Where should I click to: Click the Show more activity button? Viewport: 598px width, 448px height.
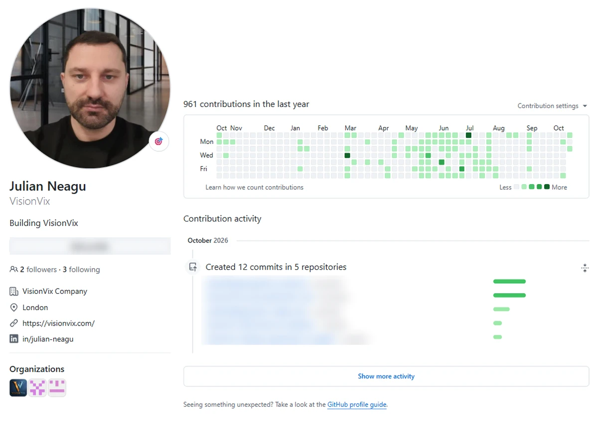(386, 376)
